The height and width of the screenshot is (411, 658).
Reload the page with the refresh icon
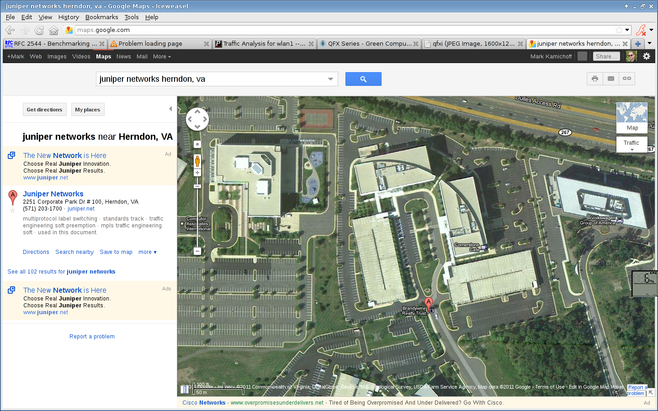click(39, 30)
